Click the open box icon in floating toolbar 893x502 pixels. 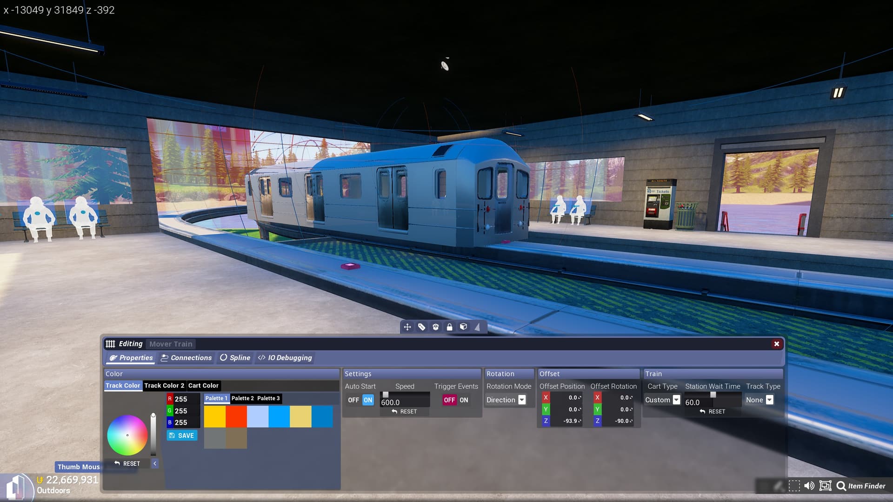coord(435,327)
